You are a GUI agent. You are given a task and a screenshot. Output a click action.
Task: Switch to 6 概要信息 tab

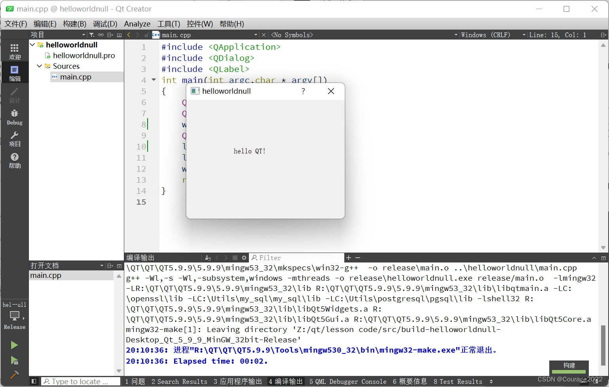(x=410, y=381)
